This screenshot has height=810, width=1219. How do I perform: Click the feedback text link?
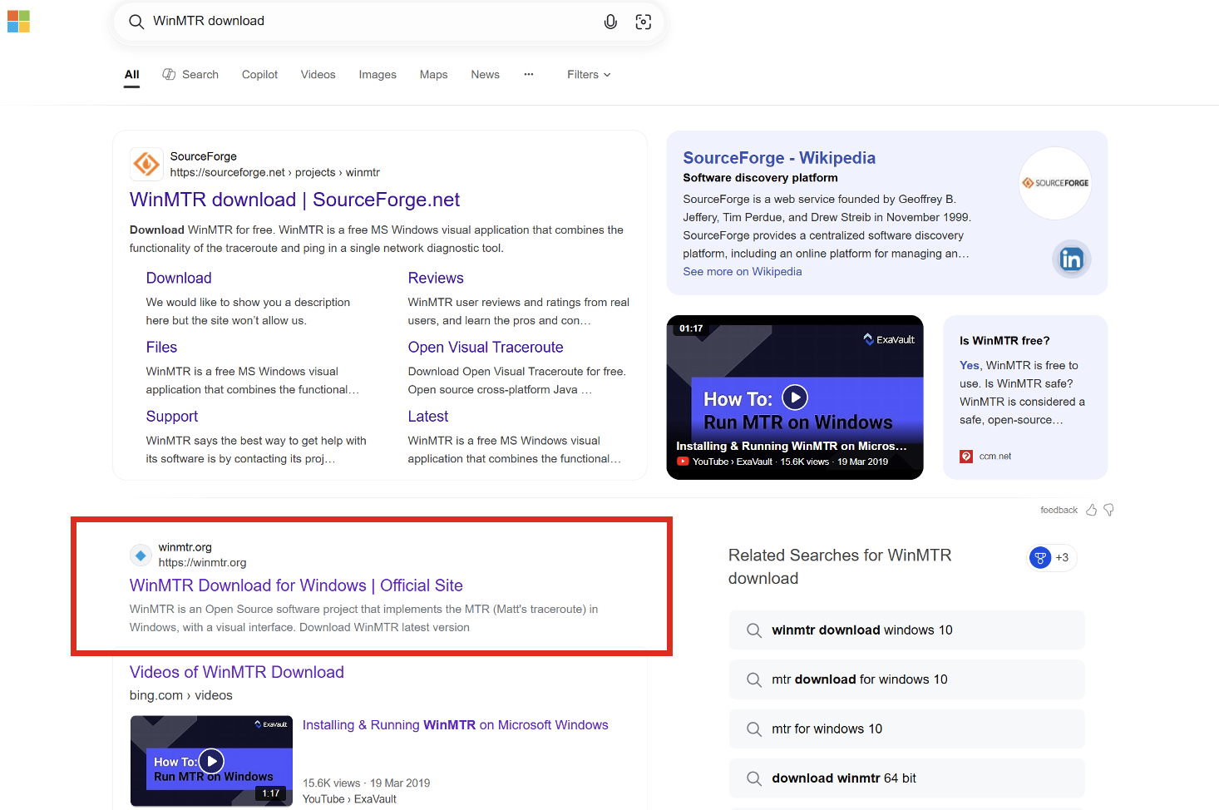pyautogui.click(x=1059, y=510)
